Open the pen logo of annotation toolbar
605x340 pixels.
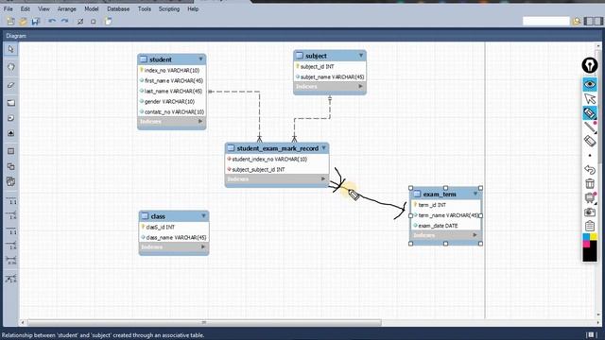coord(590,65)
